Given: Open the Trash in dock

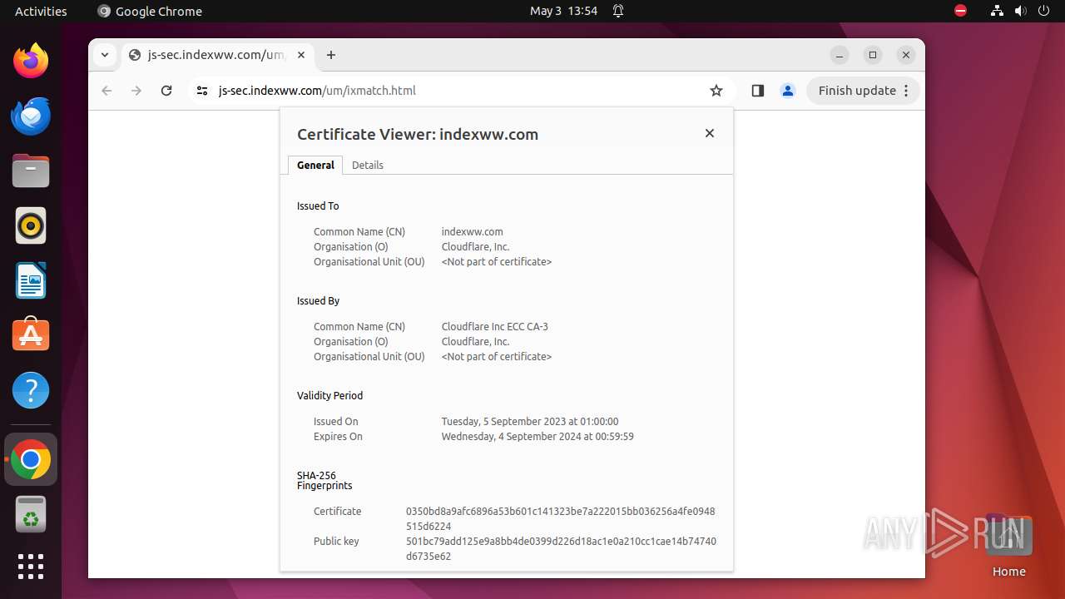Looking at the screenshot, I should click(31, 514).
